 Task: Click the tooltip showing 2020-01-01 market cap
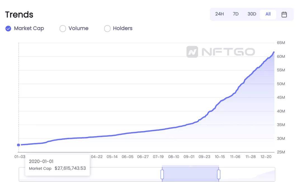coord(57,165)
